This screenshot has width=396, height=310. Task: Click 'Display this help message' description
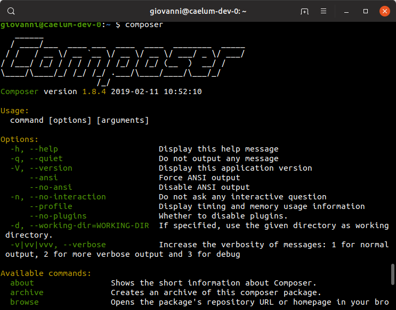219,149
